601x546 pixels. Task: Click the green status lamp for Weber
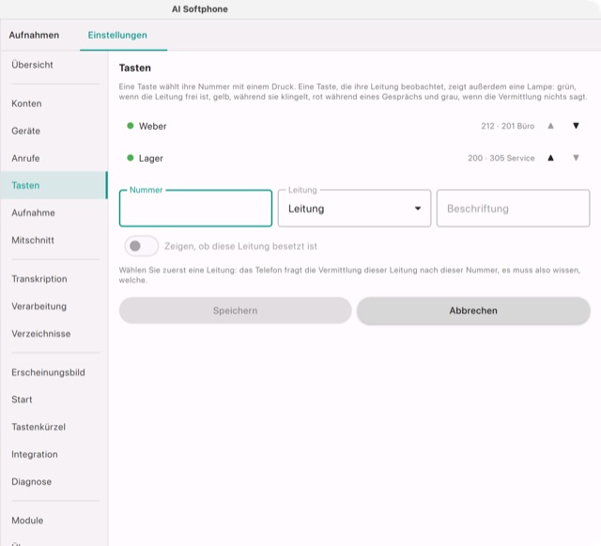(131, 126)
